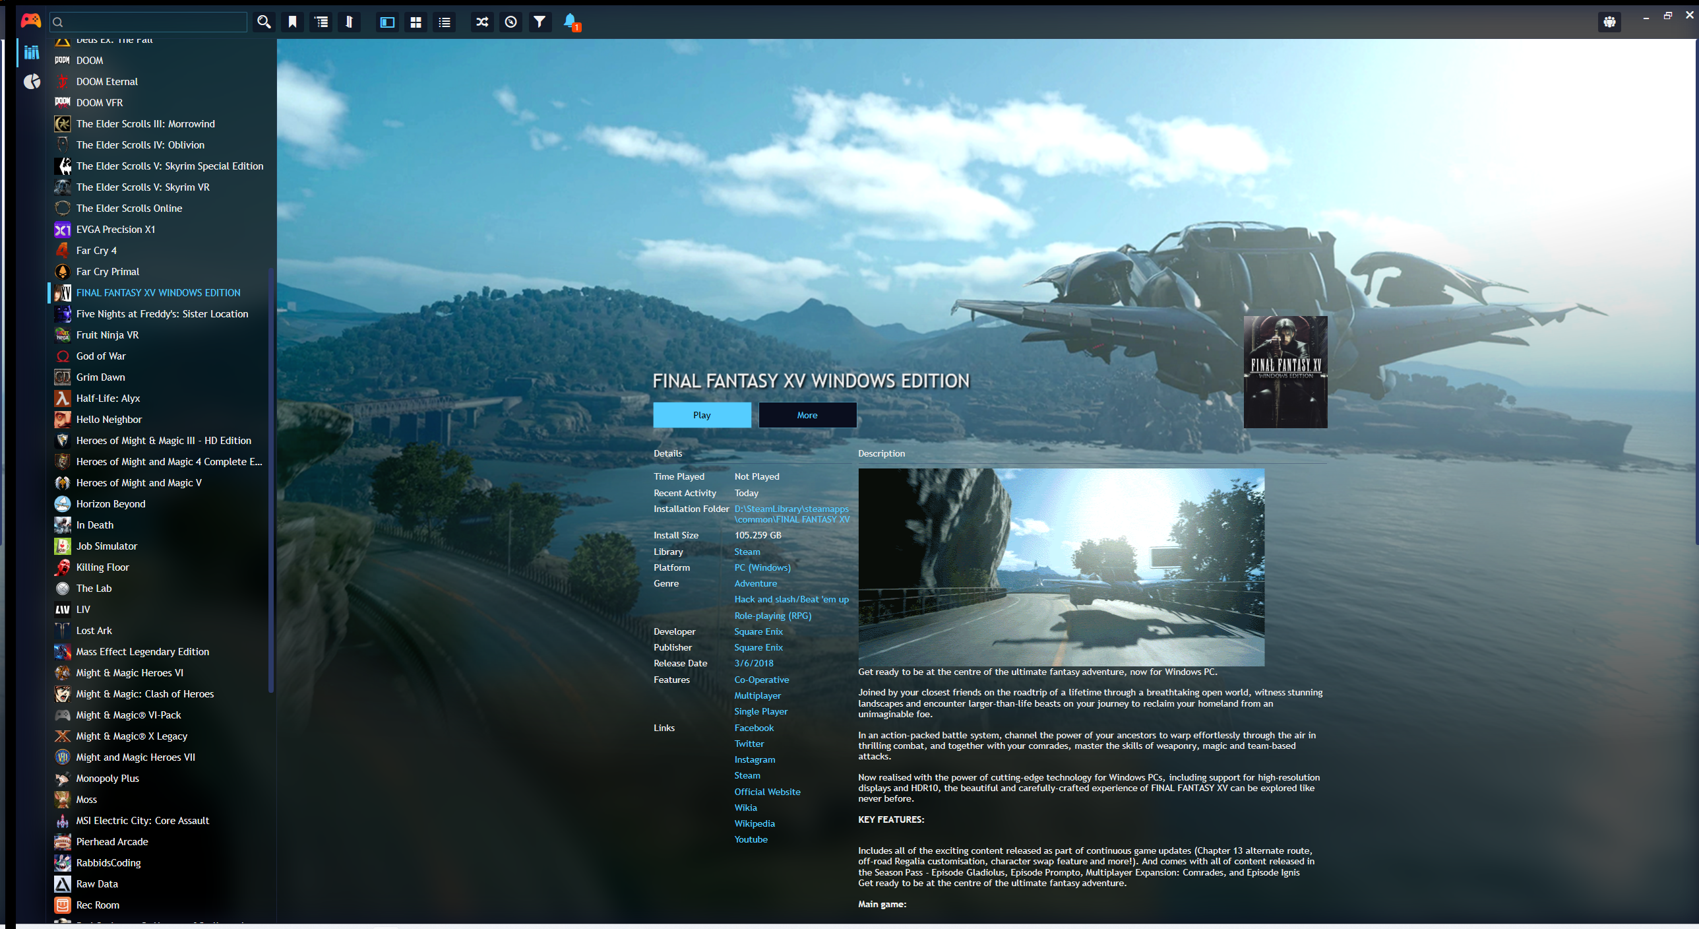The width and height of the screenshot is (1699, 929).
Task: Select Horizon Beyond entry
Action: coord(162,503)
